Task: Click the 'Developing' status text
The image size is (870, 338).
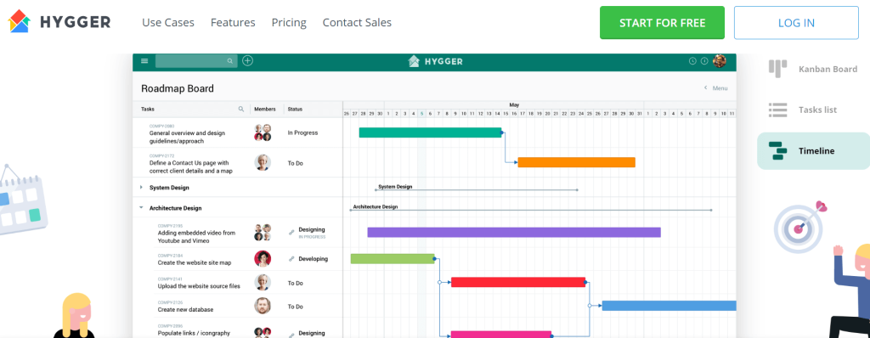Action: click(313, 259)
